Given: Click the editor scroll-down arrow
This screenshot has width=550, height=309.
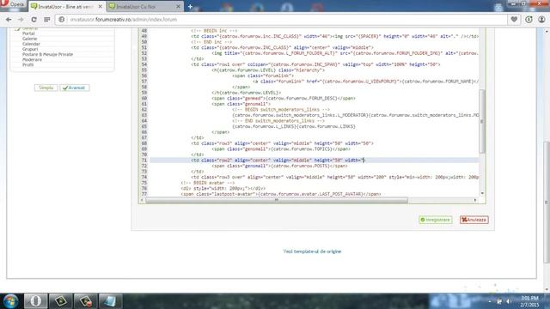Looking at the screenshot, I should (482, 193).
